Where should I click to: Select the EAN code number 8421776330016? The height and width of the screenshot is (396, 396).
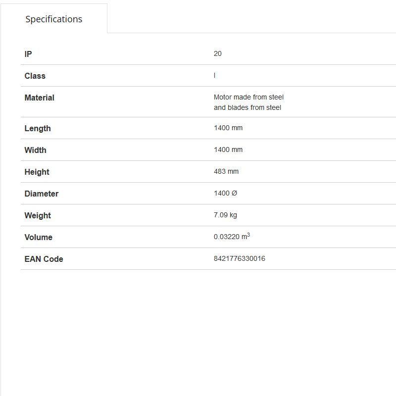[240, 258]
